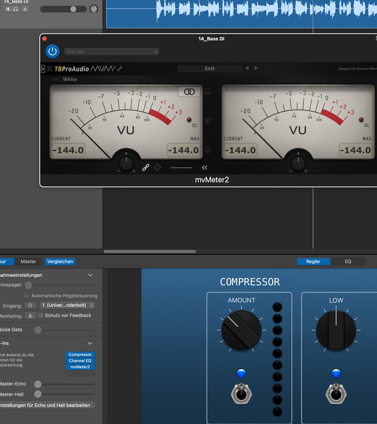The image size is (377, 424).
Task: Click the right meter OL overload LED
Action: coord(361,120)
